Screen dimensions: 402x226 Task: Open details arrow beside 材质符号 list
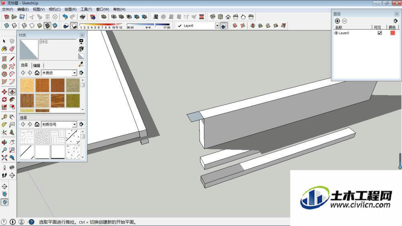pyautogui.click(x=81, y=124)
